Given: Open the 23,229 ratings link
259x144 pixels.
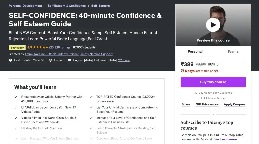Looking at the screenshot, I should [60, 47].
